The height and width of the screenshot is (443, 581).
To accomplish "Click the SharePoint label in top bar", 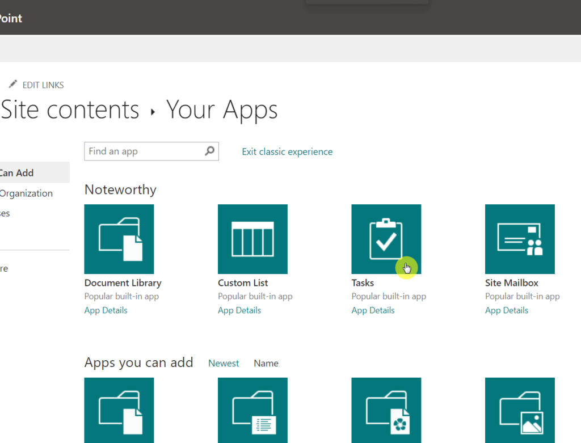I will [x=11, y=18].
